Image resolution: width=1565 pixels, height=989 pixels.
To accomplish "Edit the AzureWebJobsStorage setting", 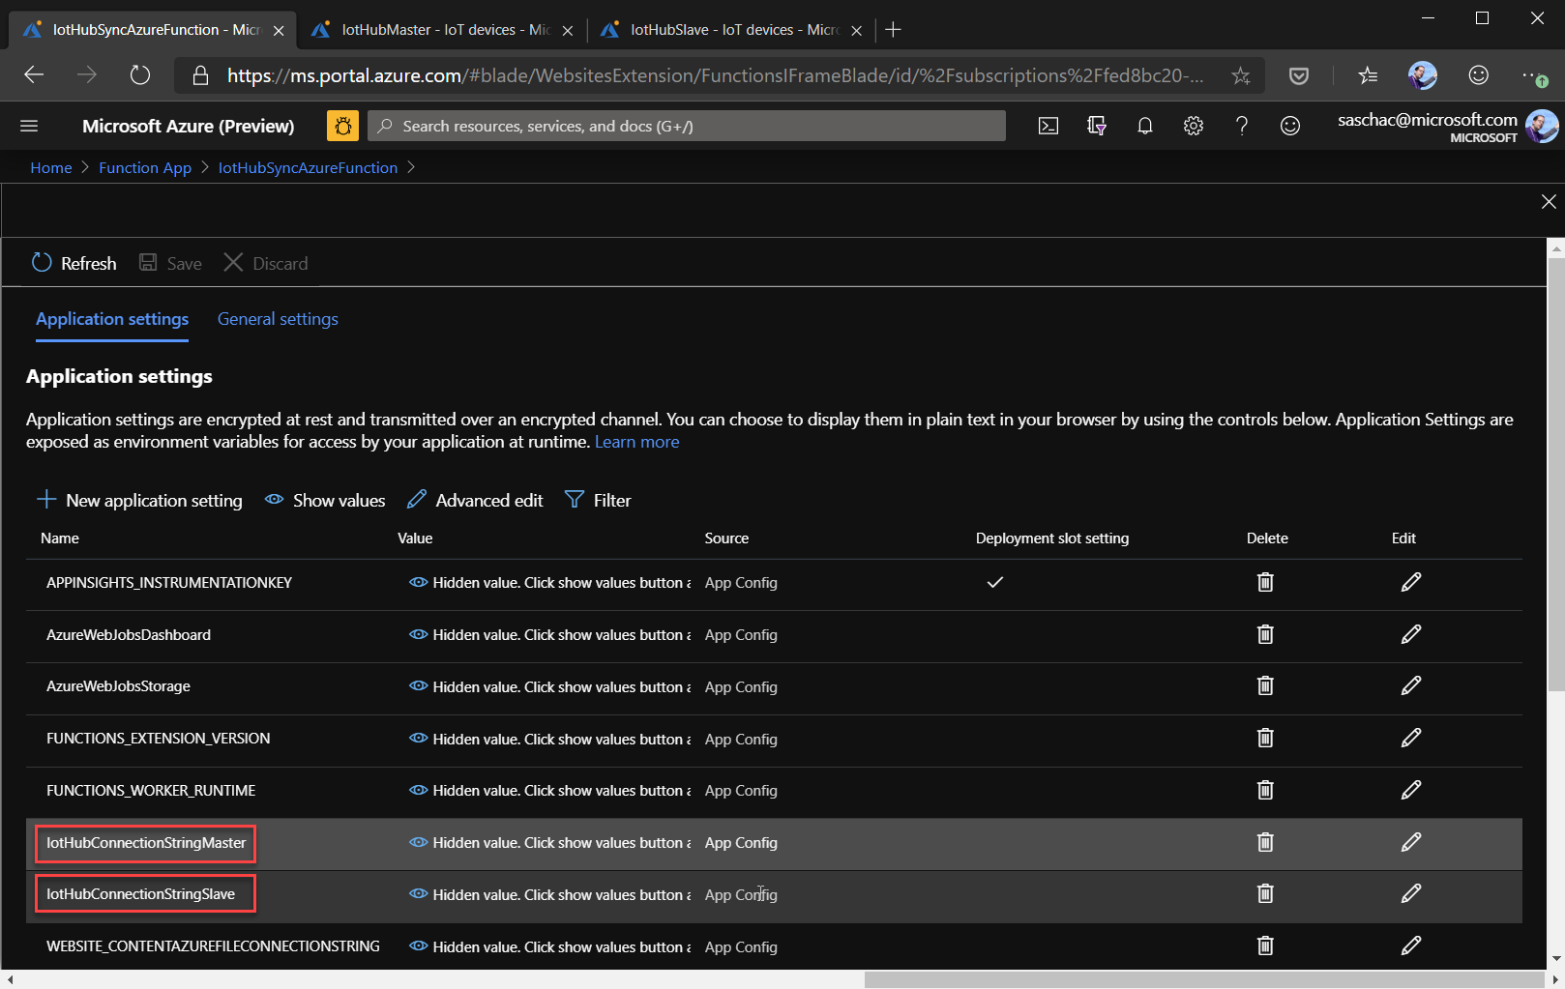I will [1411, 685].
